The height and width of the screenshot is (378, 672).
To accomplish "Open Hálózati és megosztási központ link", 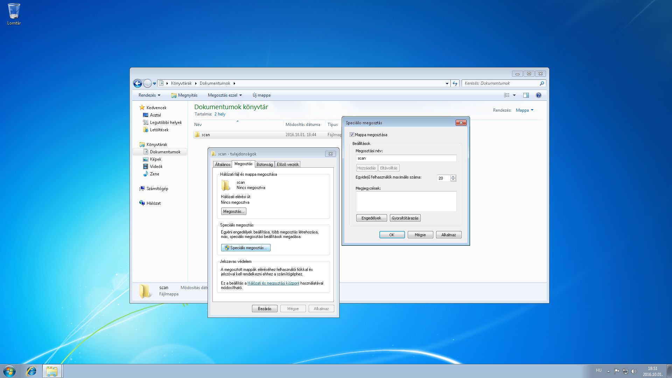I will tap(273, 283).
